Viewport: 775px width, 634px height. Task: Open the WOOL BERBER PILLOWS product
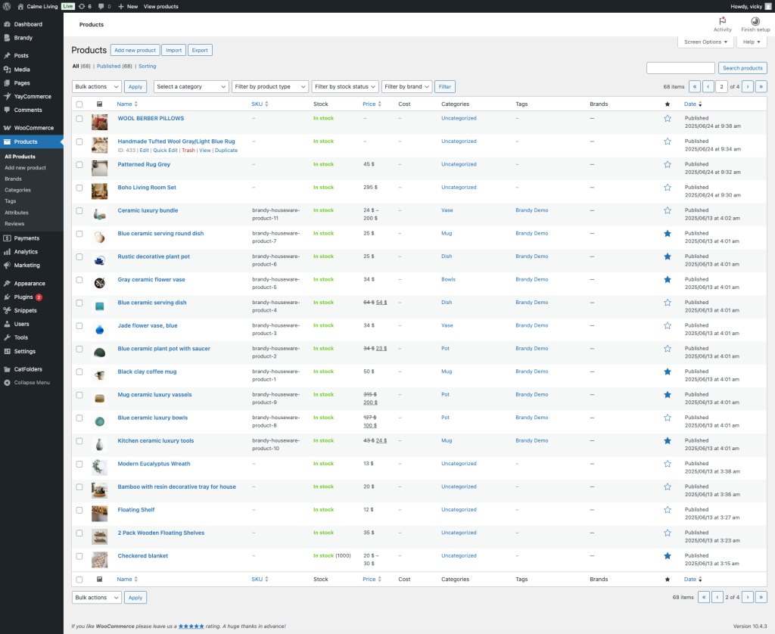(151, 118)
